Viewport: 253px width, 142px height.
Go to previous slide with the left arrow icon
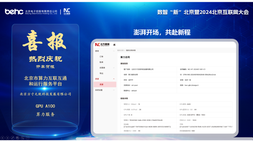[3, 138]
